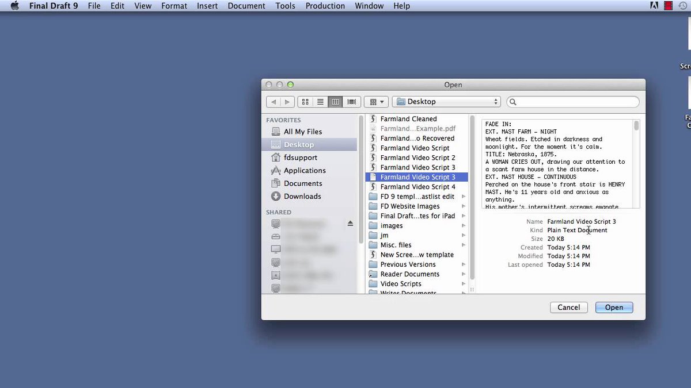Click the preview text scrollbar
691x388 pixels.
click(x=636, y=126)
